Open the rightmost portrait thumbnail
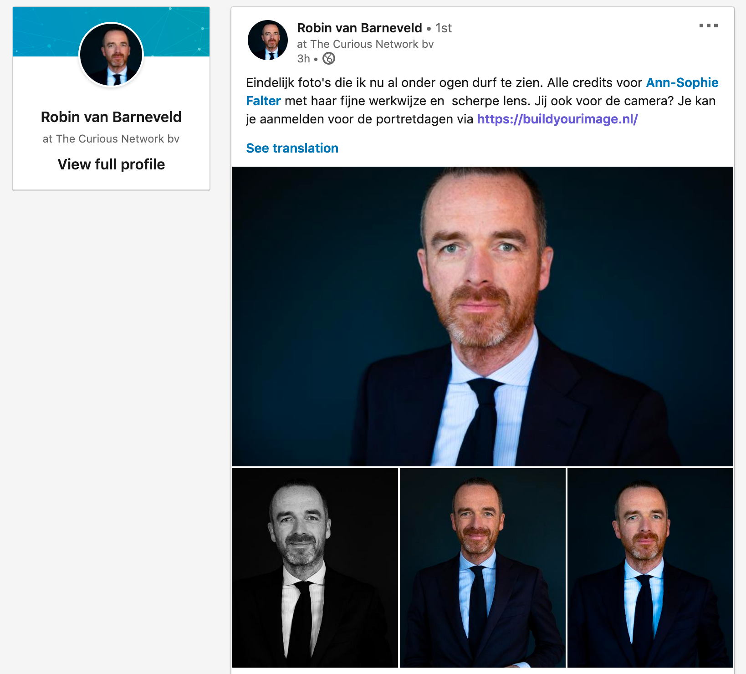 [650, 568]
